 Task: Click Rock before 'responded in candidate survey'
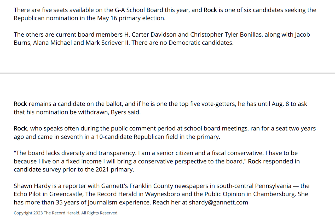[255, 161]
